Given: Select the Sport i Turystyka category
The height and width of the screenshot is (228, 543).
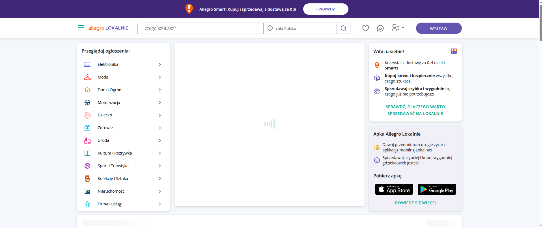Looking at the screenshot, I should [x=124, y=166].
